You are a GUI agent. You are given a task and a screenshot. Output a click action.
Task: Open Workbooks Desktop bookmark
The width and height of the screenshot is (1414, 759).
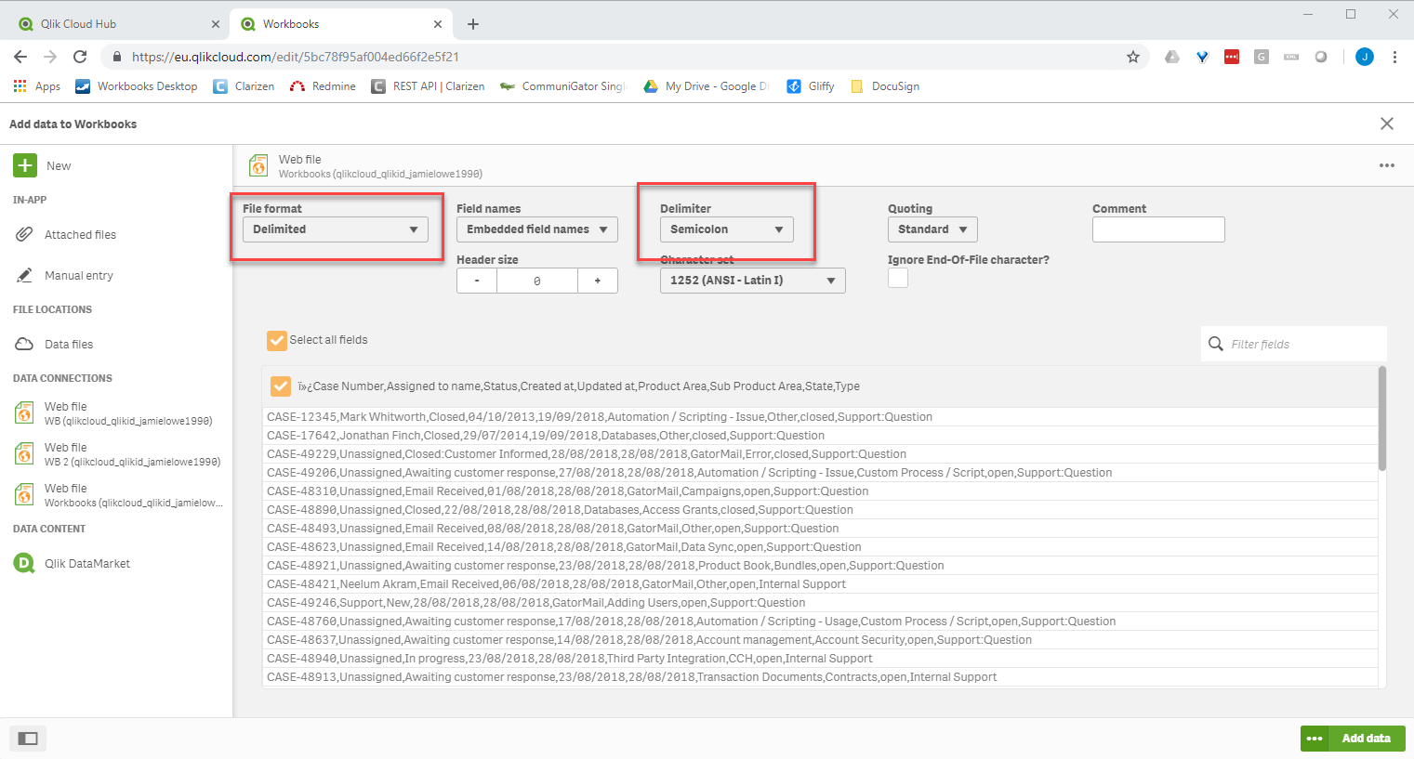(x=137, y=86)
